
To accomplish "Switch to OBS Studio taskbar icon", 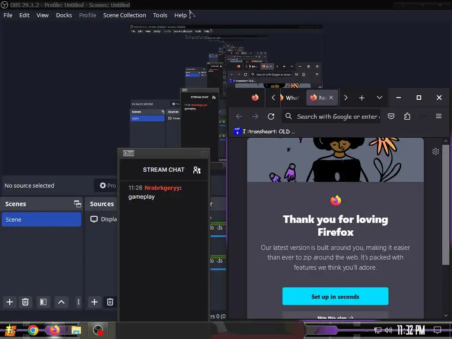I will pos(98,330).
